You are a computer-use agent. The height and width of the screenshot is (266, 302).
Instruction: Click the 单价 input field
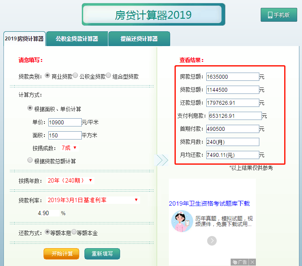coord(65,122)
